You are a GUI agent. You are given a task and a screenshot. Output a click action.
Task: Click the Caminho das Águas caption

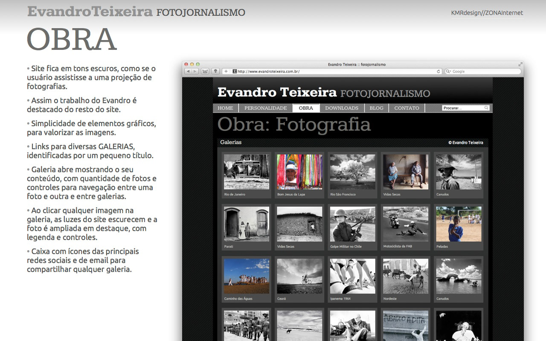[x=238, y=299]
